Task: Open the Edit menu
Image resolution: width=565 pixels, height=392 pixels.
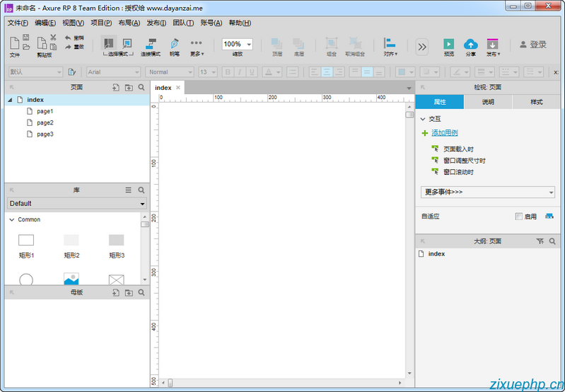Action: pyautogui.click(x=45, y=23)
